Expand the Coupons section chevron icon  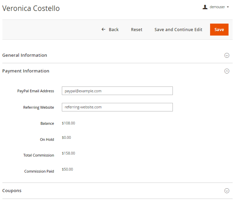coord(226,191)
